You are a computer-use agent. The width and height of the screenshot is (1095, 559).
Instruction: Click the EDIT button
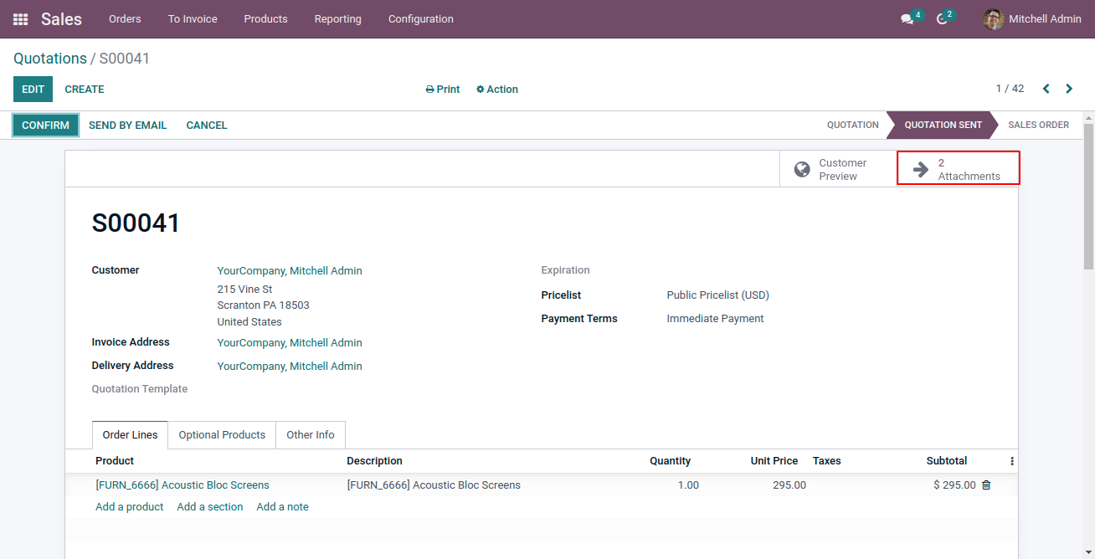point(33,90)
